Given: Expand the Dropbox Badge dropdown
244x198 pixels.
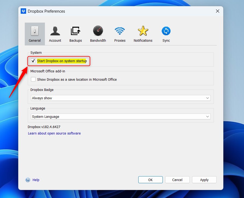Looking at the screenshot, I should [x=121, y=98].
